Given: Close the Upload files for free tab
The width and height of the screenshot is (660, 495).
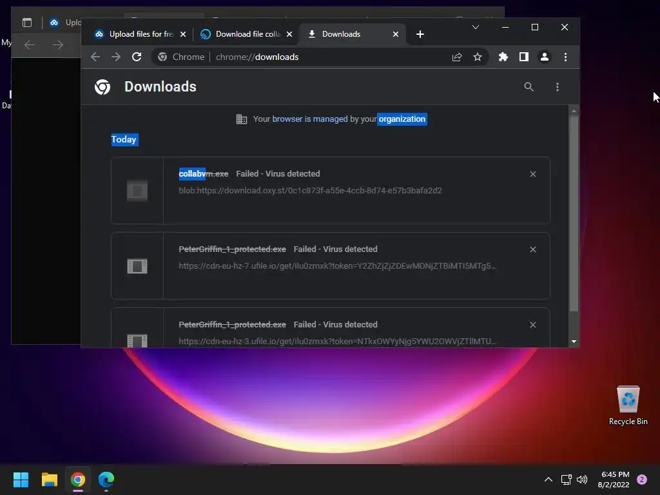Looking at the screenshot, I should (182, 34).
